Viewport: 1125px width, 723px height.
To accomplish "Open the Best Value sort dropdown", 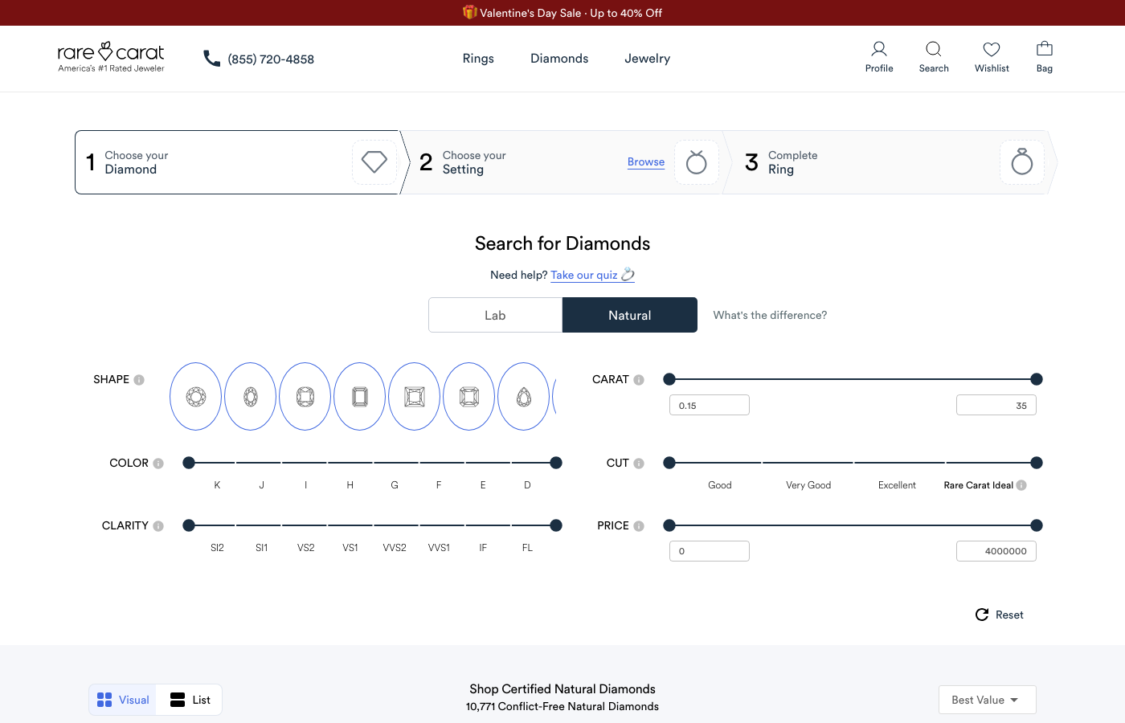I will (987, 700).
